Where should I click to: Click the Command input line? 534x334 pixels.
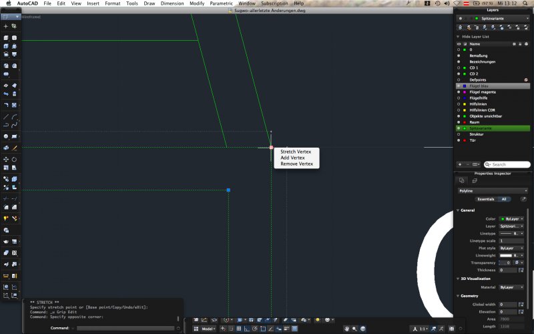tap(125, 328)
